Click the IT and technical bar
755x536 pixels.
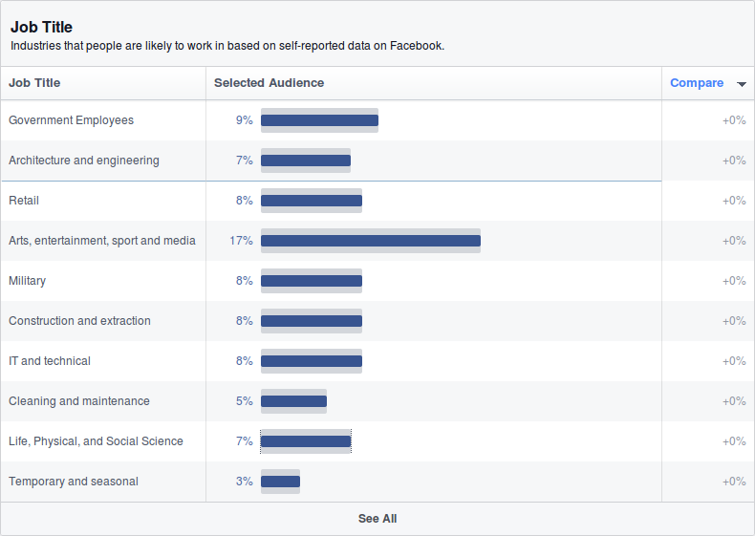pos(311,361)
